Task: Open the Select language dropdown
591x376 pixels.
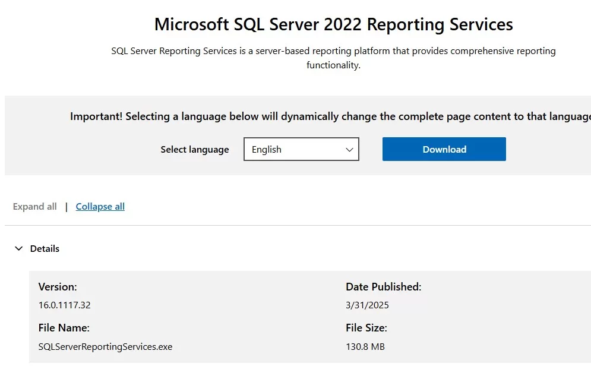Action: [301, 149]
